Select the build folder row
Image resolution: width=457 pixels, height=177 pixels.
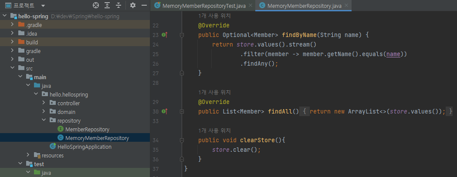[x=75, y=42]
